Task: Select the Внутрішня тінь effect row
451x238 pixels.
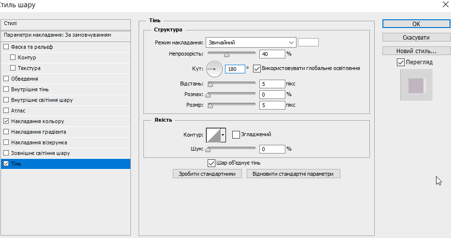Action: [66, 89]
